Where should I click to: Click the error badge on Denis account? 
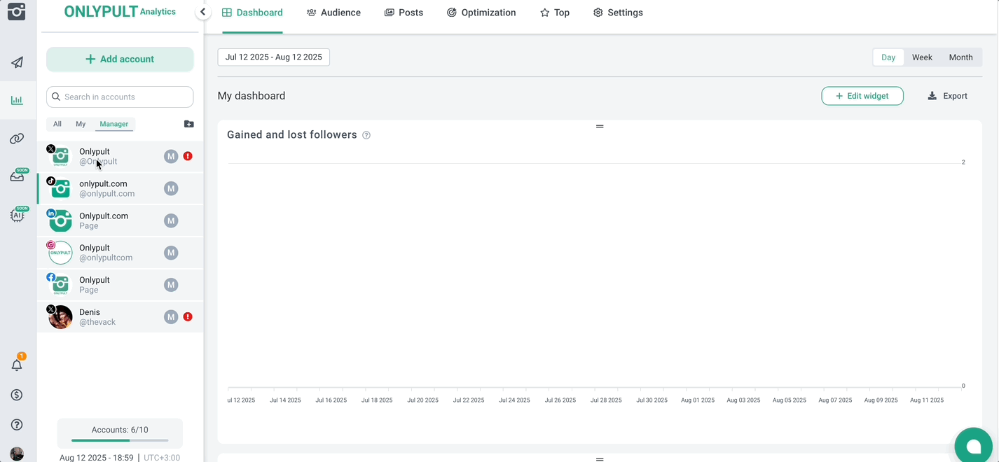tap(188, 317)
